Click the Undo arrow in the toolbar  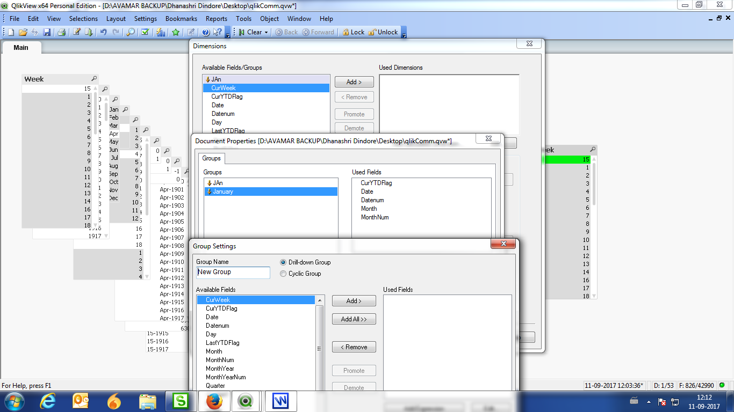(x=104, y=32)
